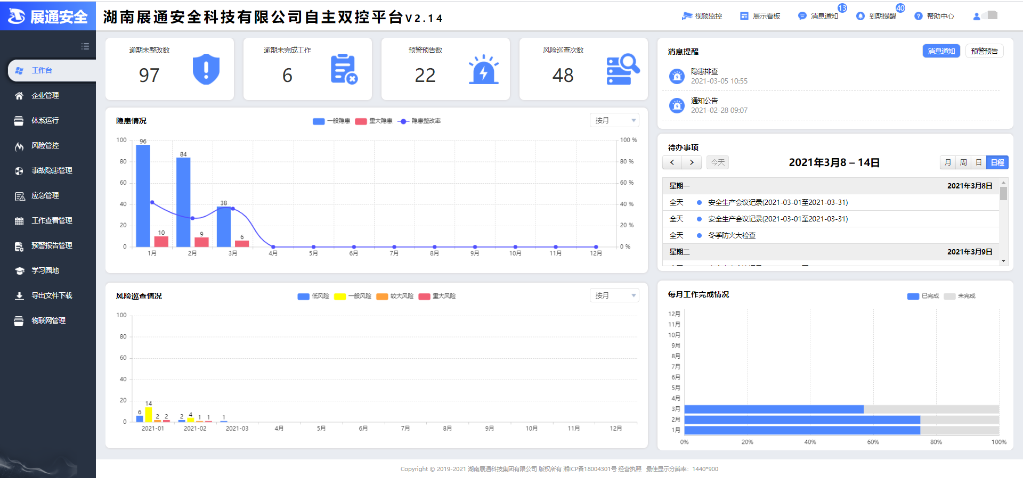Click the 3月 completed progress bar
This screenshot has height=478, width=1023.
click(774, 409)
